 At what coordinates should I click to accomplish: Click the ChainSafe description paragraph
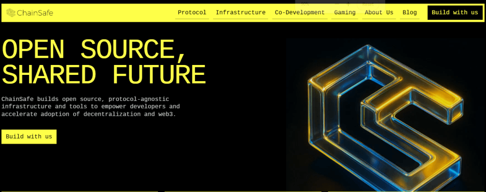90,107
